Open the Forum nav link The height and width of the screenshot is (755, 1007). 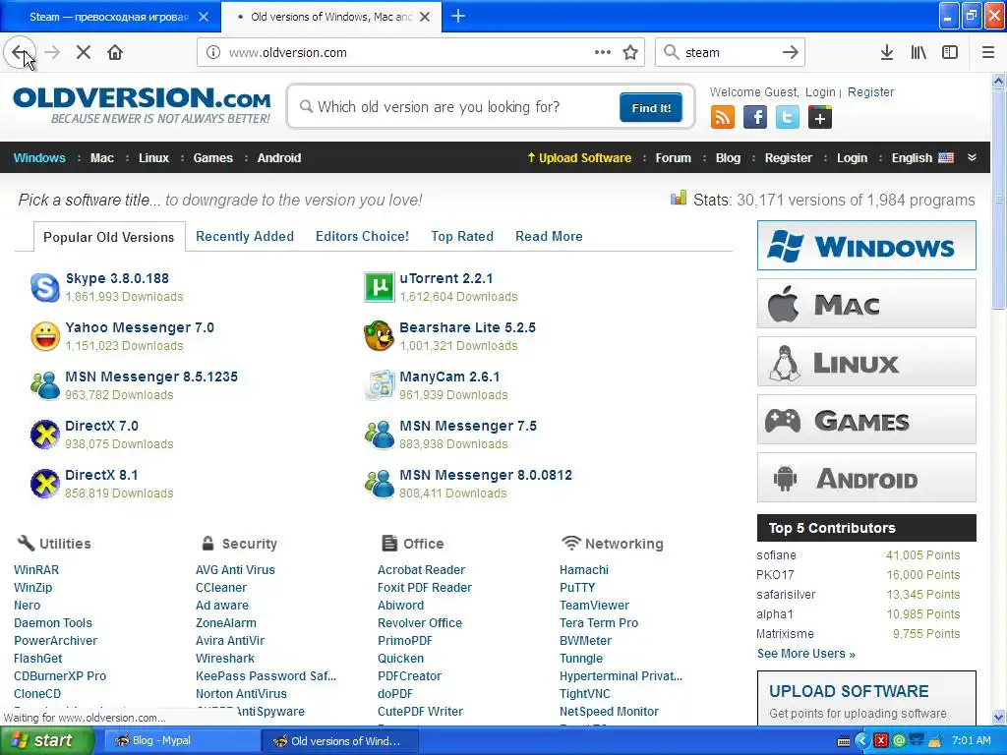pyautogui.click(x=673, y=158)
